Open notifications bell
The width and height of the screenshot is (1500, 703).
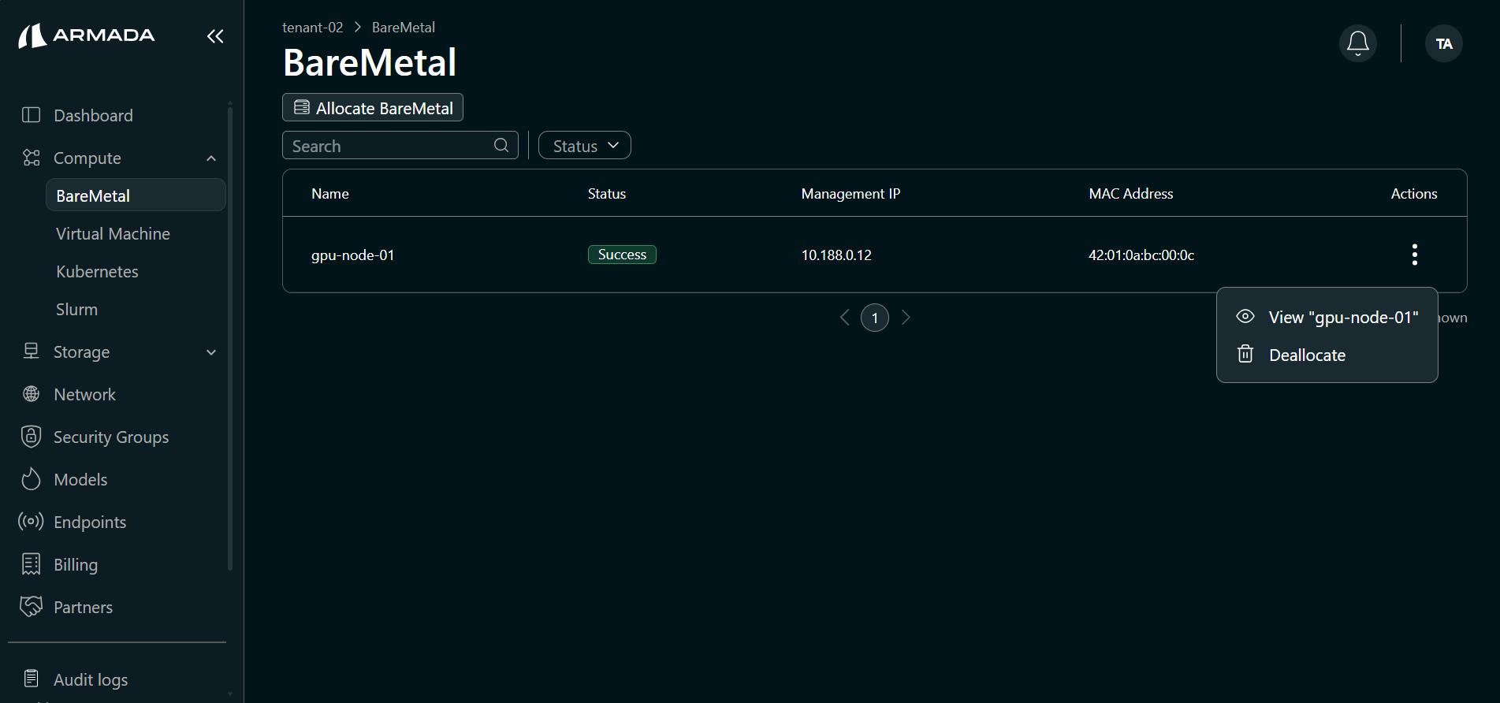point(1358,43)
